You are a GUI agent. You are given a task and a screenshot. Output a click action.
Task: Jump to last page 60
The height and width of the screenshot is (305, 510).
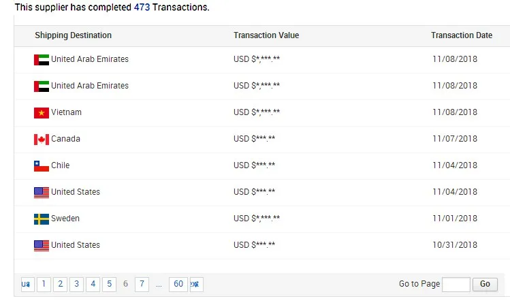pos(178,284)
